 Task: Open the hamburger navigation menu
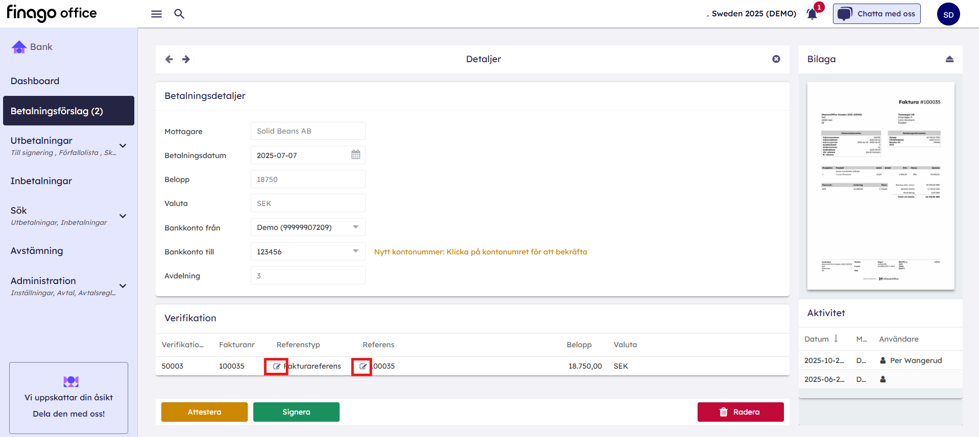(156, 14)
